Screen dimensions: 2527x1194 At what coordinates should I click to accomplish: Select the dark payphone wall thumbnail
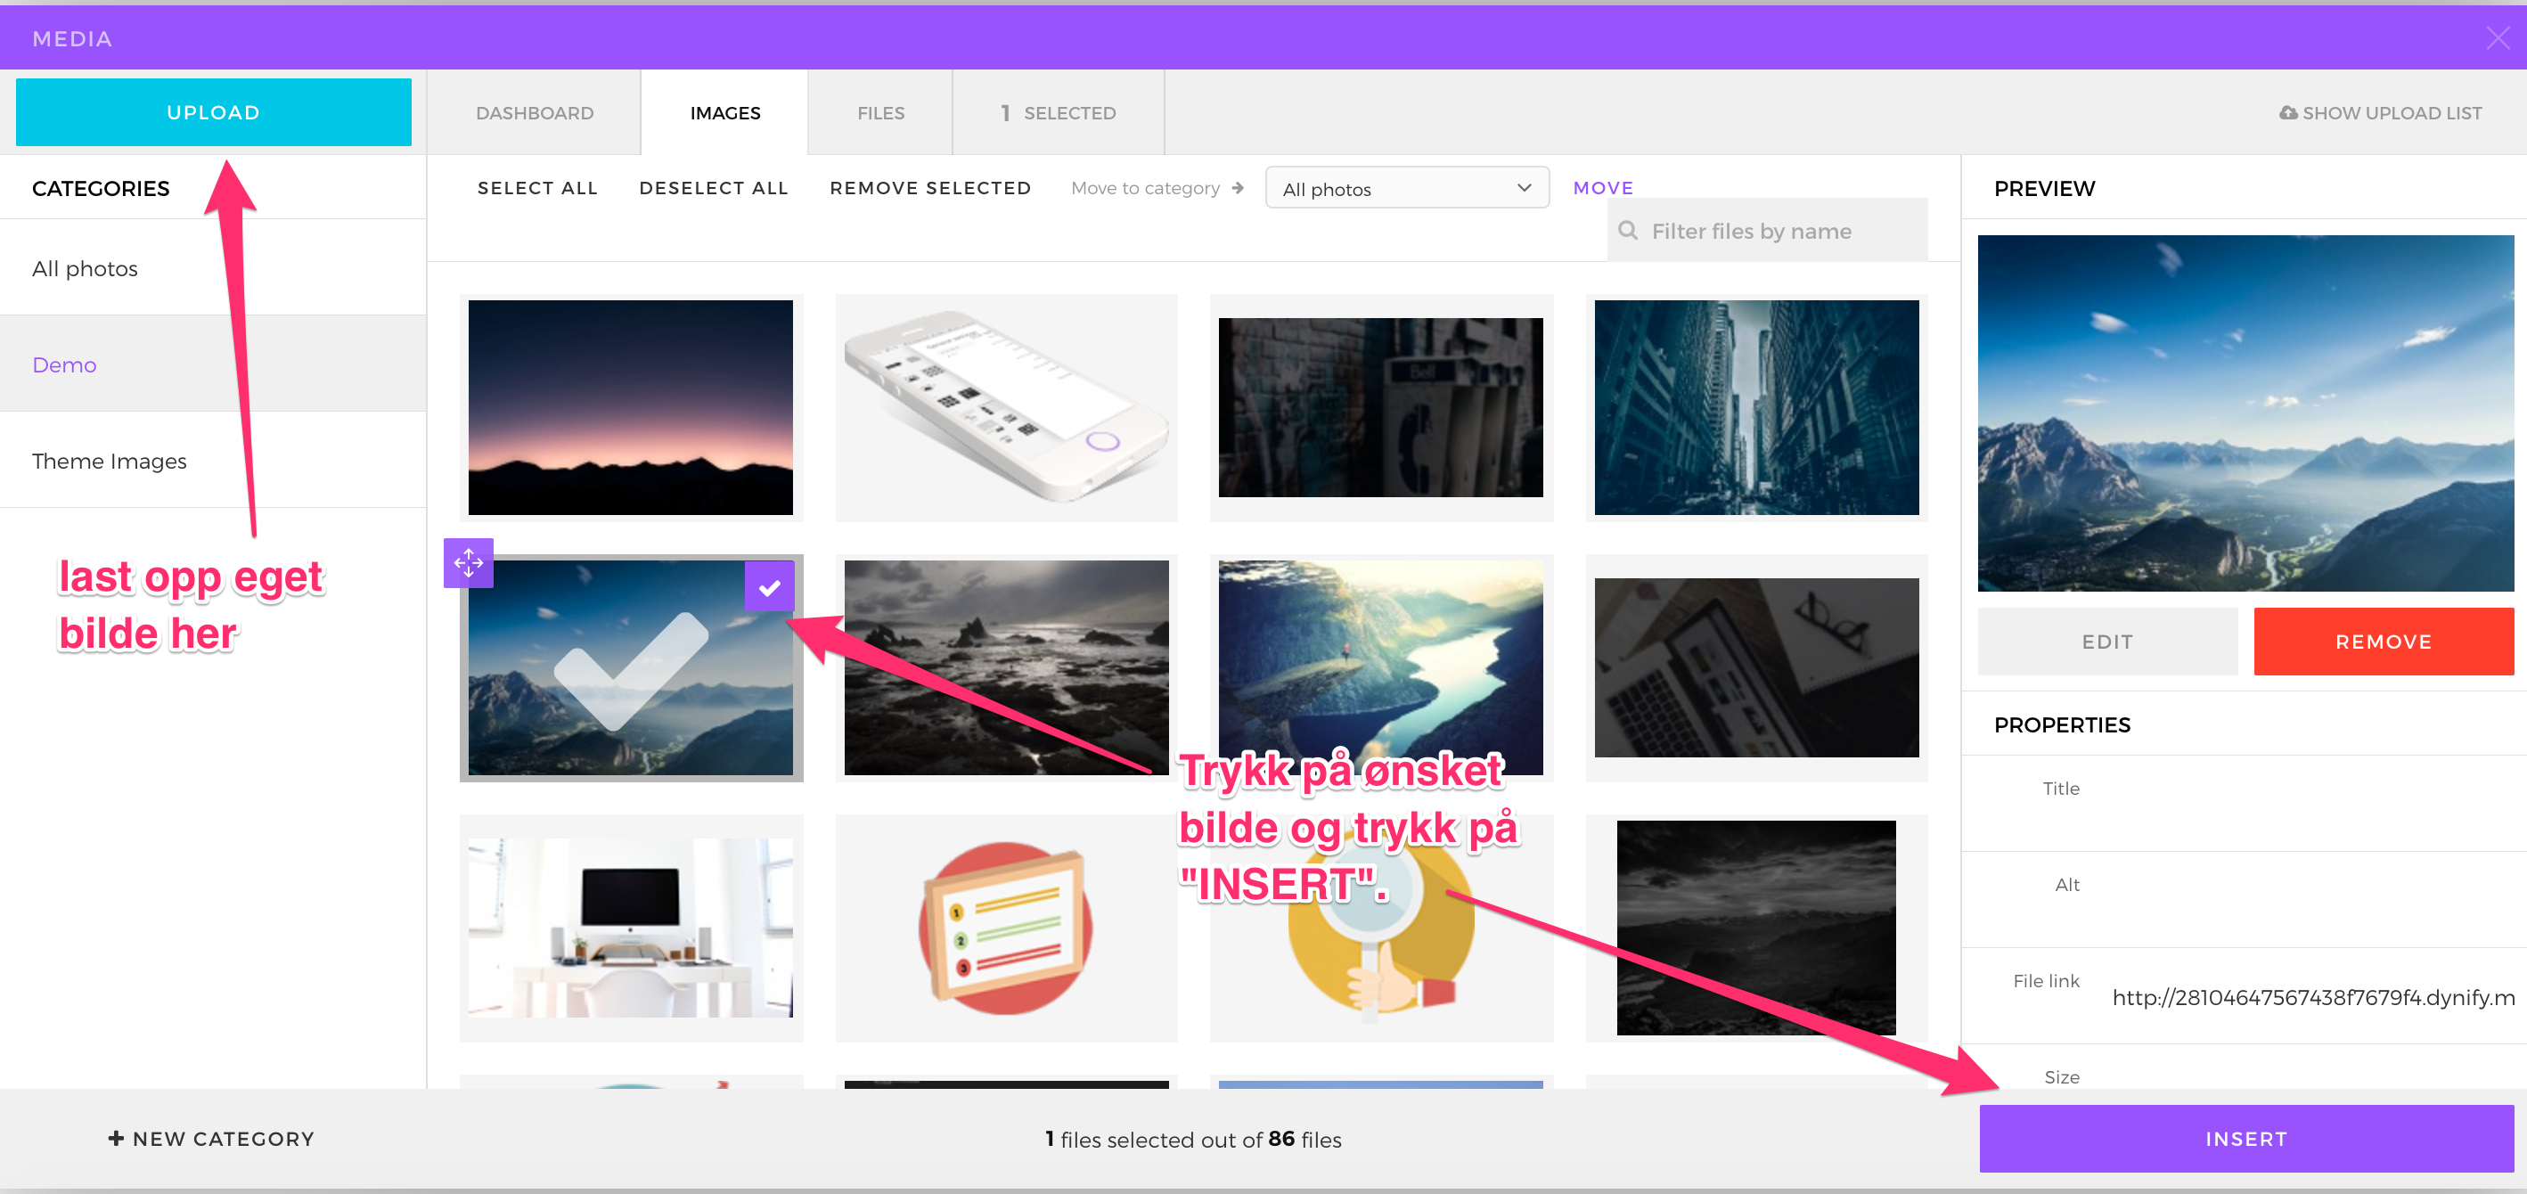[1380, 407]
